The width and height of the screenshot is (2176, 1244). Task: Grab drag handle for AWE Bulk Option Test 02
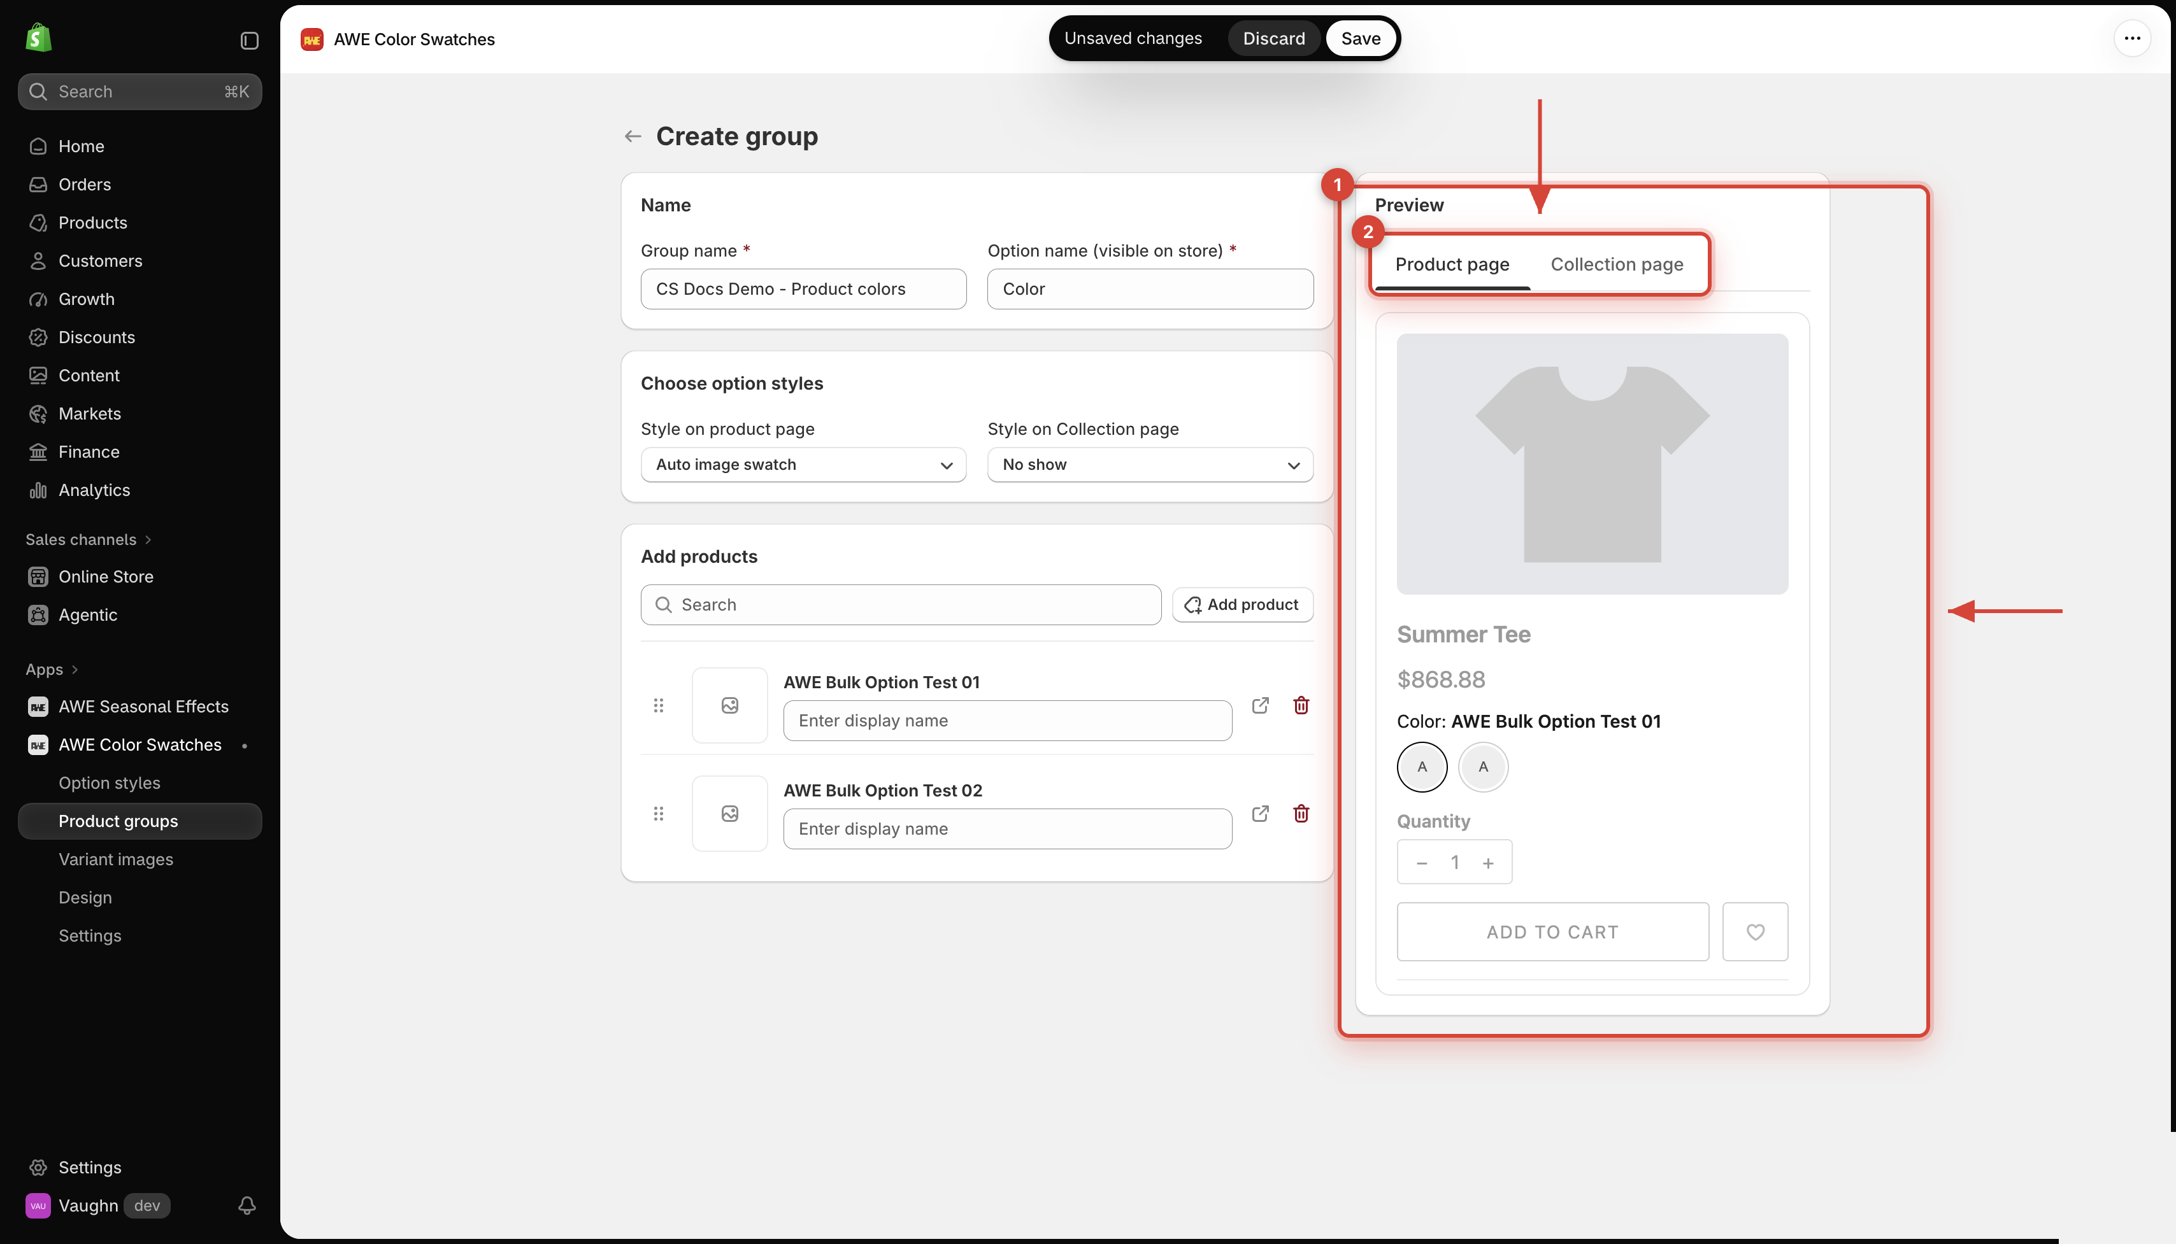tap(658, 814)
